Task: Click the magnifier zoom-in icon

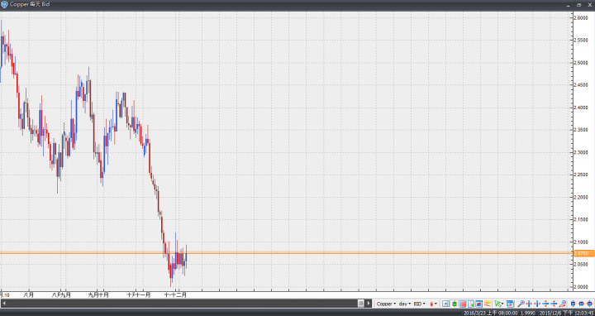Action: [x=521, y=304]
